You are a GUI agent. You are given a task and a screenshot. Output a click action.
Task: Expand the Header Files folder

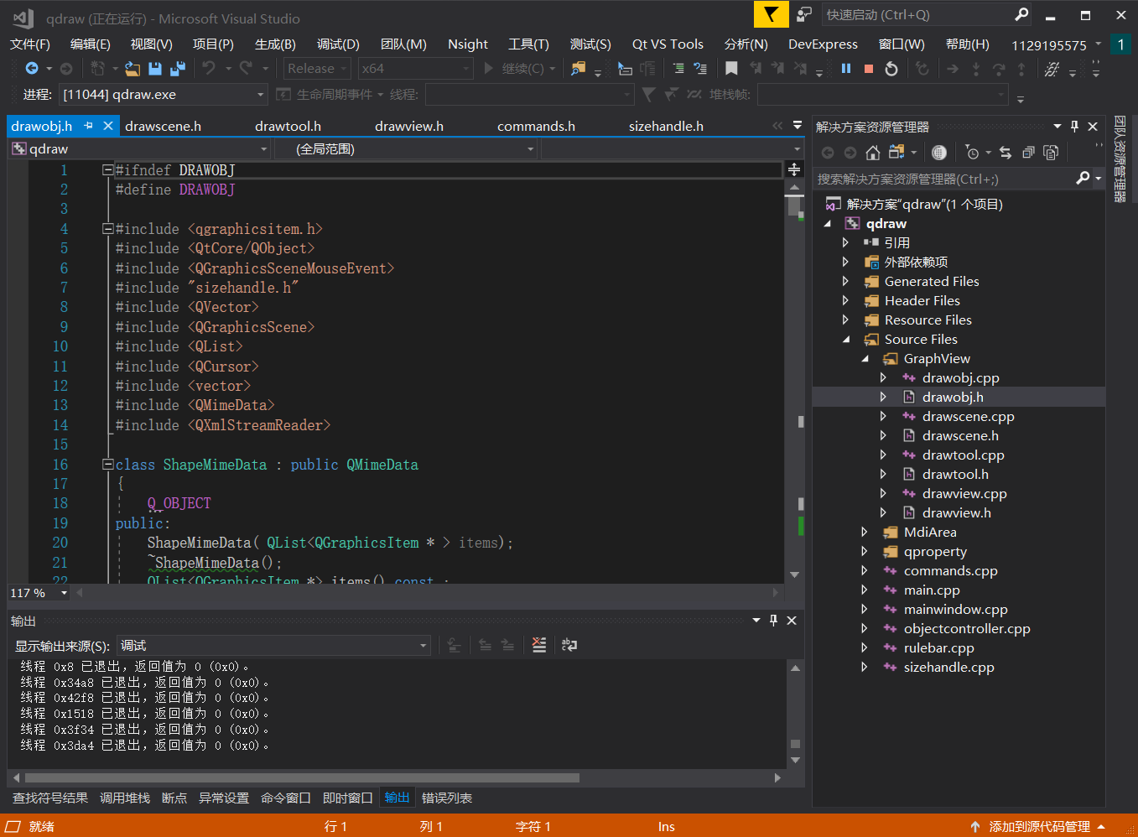(x=845, y=300)
